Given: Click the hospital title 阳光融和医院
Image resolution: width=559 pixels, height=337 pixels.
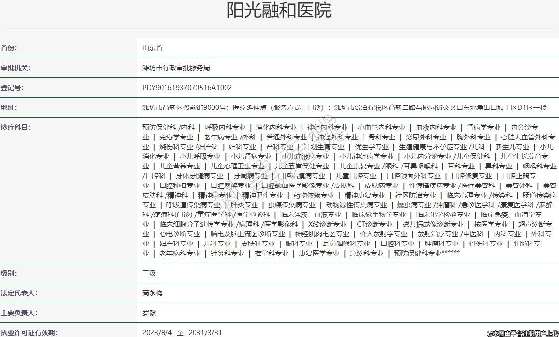Looking at the screenshot, I should click(279, 11).
